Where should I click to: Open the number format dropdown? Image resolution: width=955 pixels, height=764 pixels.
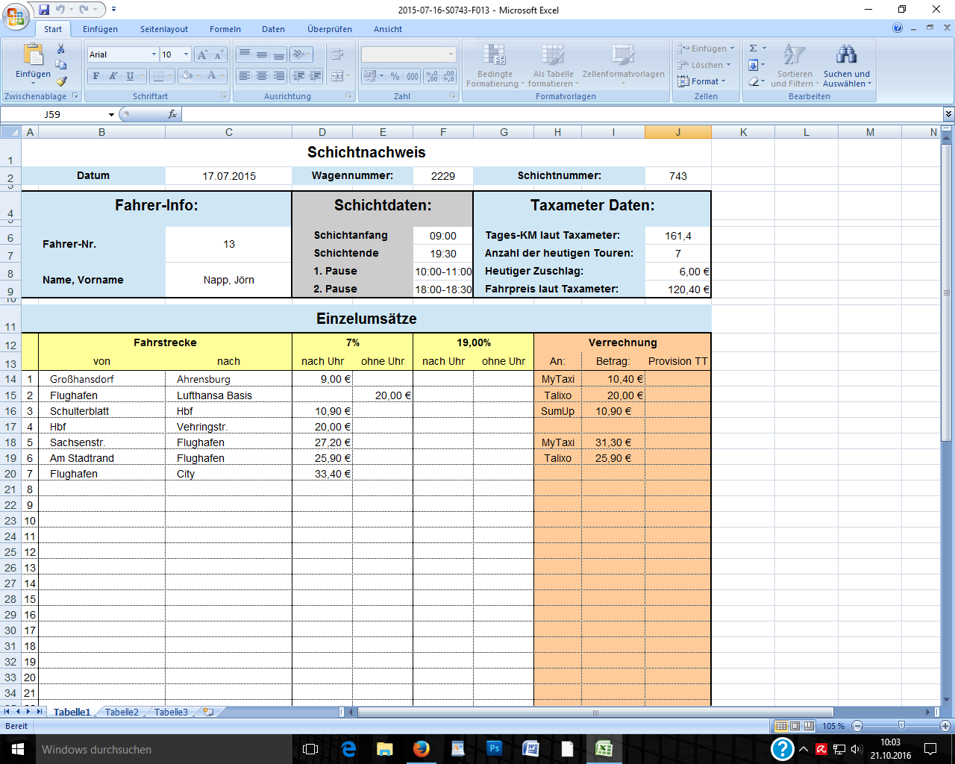click(451, 54)
